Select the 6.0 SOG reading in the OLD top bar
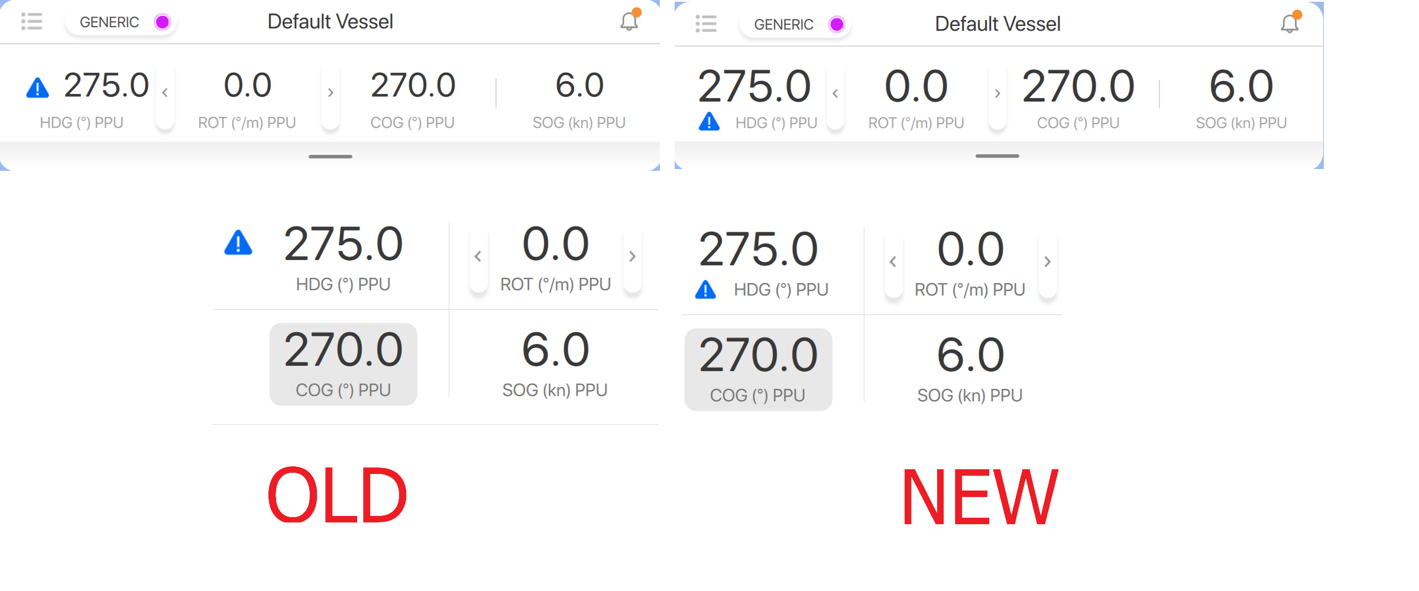The width and height of the screenshot is (1419, 591). coord(579,85)
